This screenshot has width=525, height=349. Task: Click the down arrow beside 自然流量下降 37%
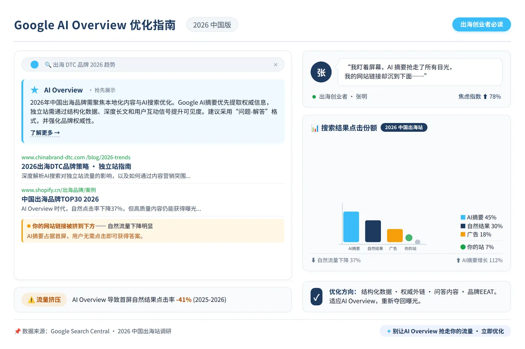[x=313, y=260]
